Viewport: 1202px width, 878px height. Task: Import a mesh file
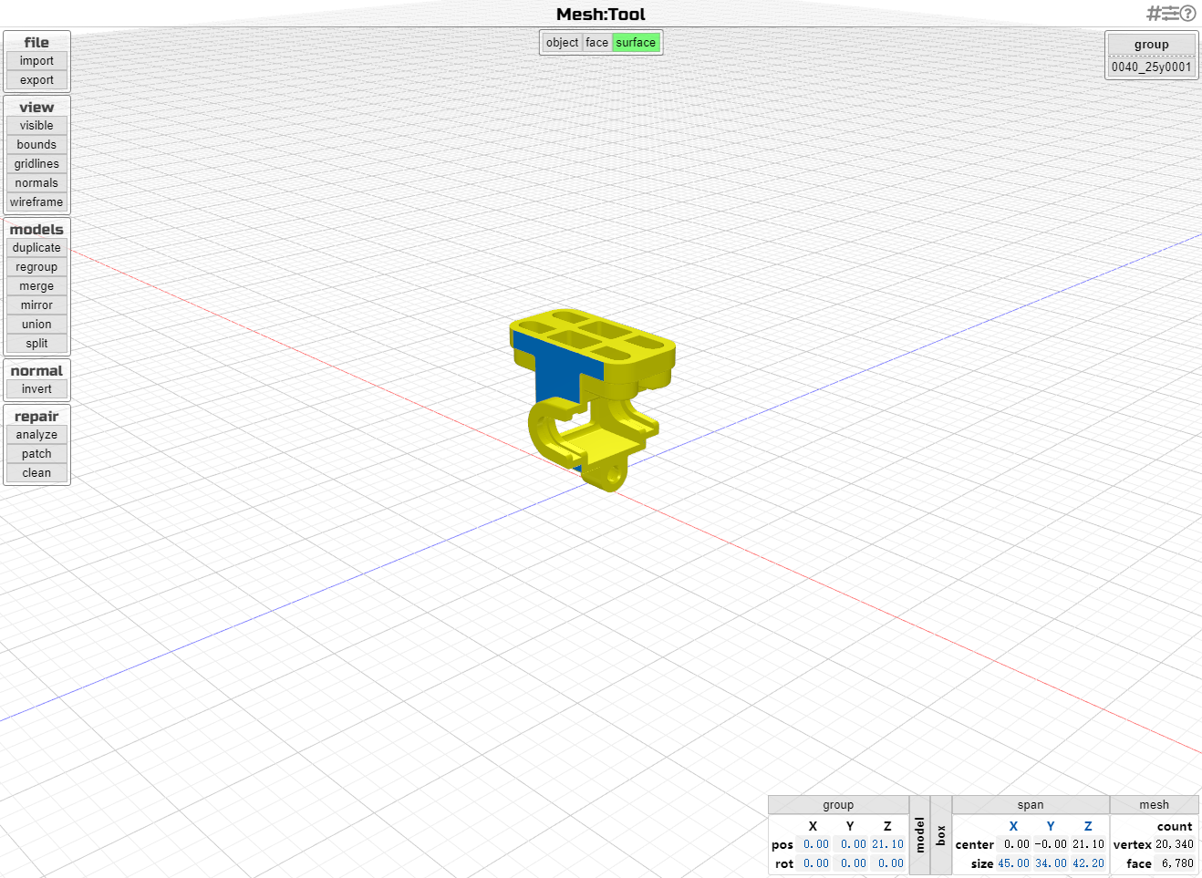pyautogui.click(x=36, y=60)
